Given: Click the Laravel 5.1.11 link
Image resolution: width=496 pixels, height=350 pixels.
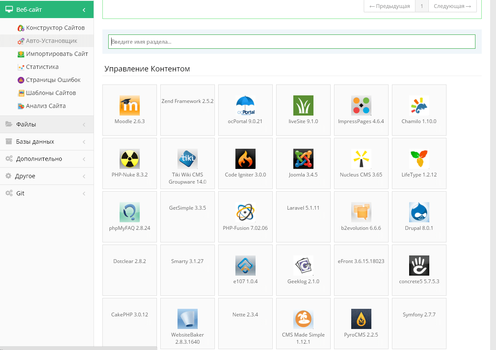Looking at the screenshot, I should click(x=303, y=208).
